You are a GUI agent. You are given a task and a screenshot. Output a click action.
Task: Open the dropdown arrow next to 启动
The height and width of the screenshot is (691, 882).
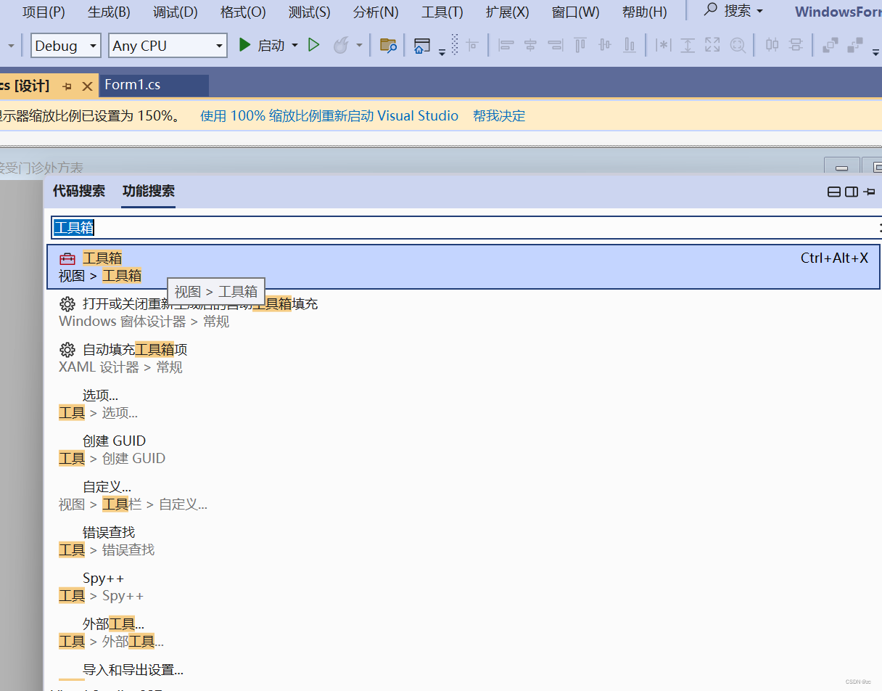(294, 46)
